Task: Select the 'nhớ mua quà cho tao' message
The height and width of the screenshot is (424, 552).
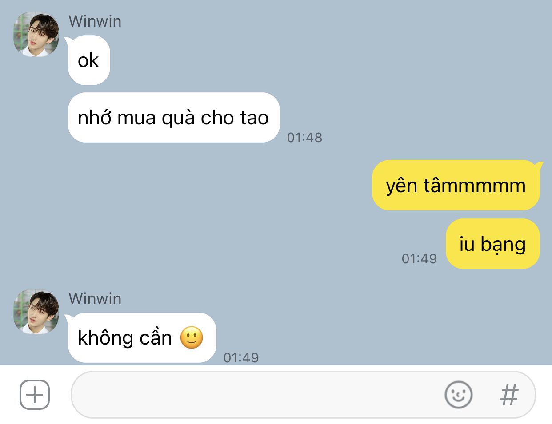Action: 174,118
